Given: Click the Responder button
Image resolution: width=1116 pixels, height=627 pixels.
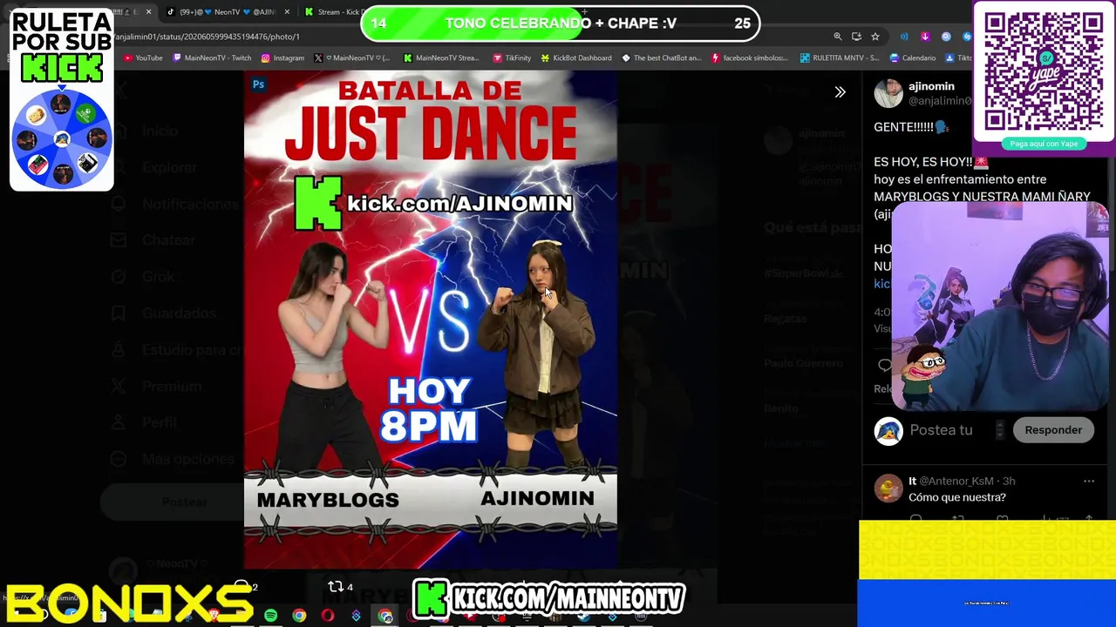Looking at the screenshot, I should (x=1053, y=430).
